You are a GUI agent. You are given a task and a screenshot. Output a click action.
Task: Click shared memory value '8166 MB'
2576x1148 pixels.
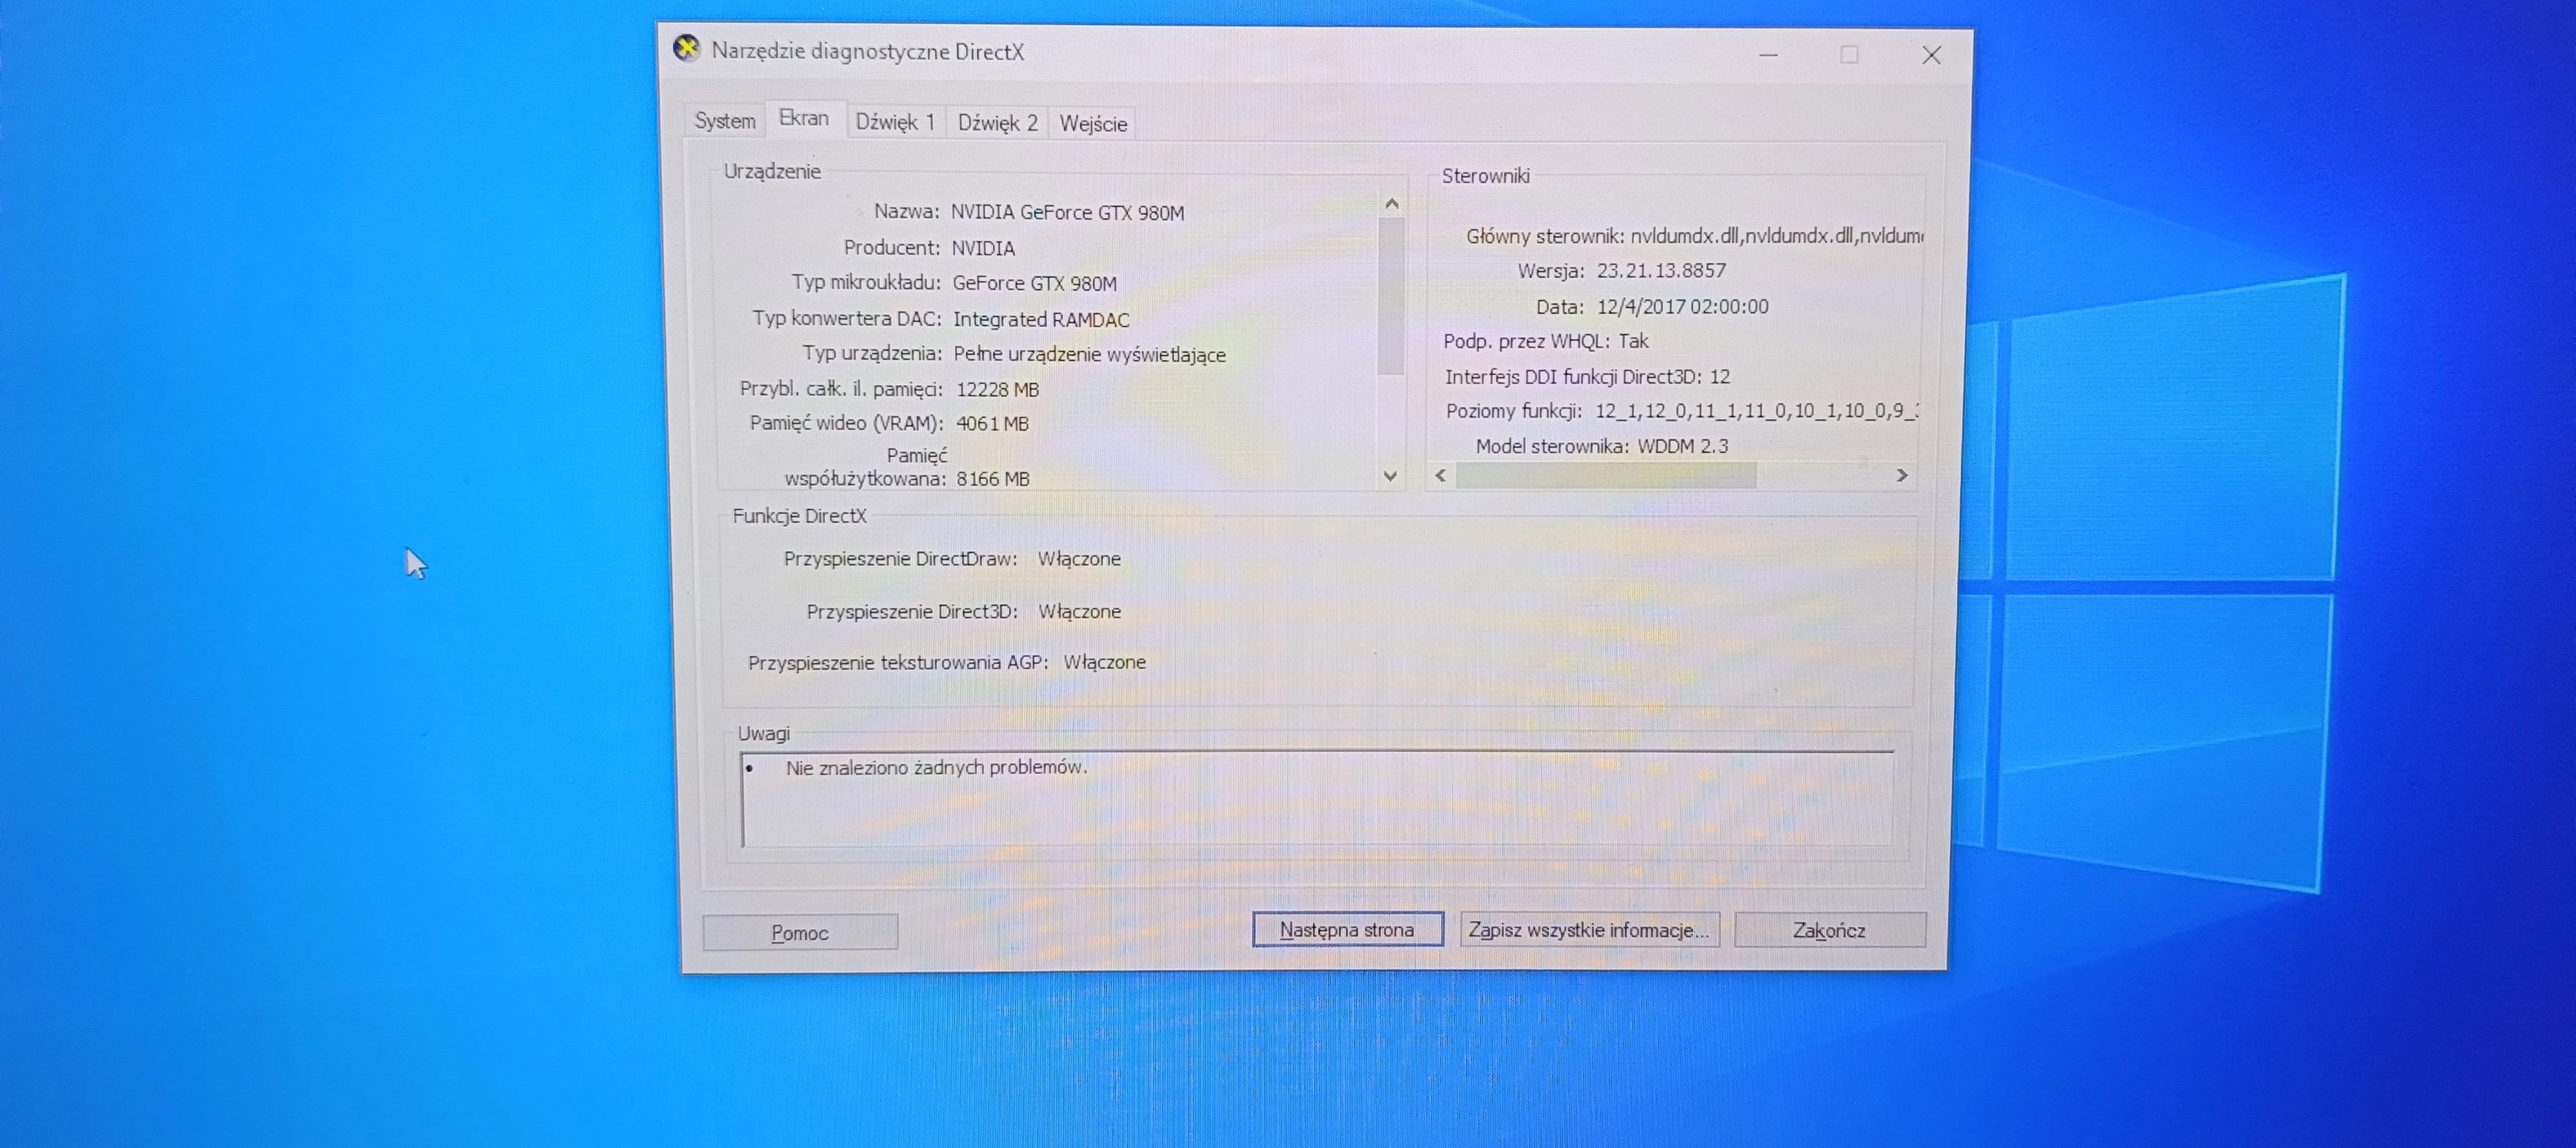pos(993,479)
